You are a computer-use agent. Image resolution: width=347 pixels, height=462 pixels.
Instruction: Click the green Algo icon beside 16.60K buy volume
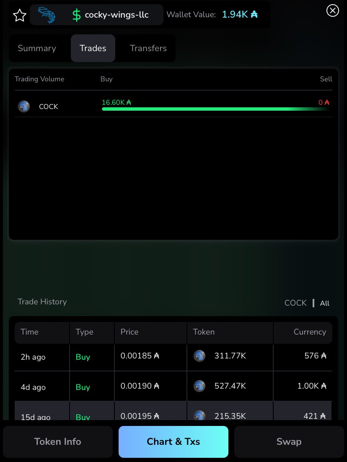pos(128,102)
